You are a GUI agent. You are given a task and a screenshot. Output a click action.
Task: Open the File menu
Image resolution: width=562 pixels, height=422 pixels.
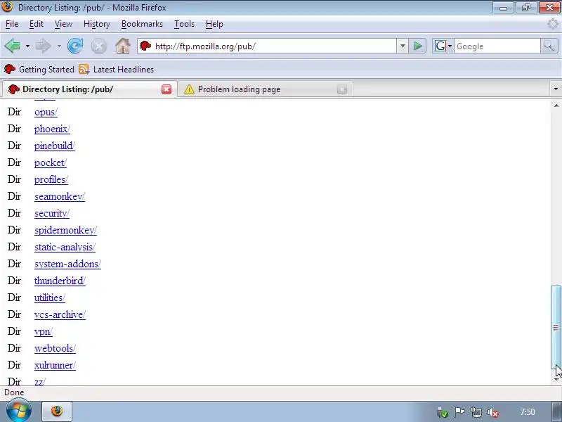click(x=12, y=24)
